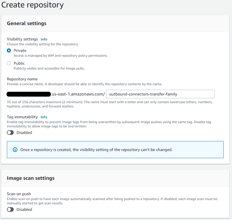
Task: Select the Public visibility radio button
Action: pos(9,63)
